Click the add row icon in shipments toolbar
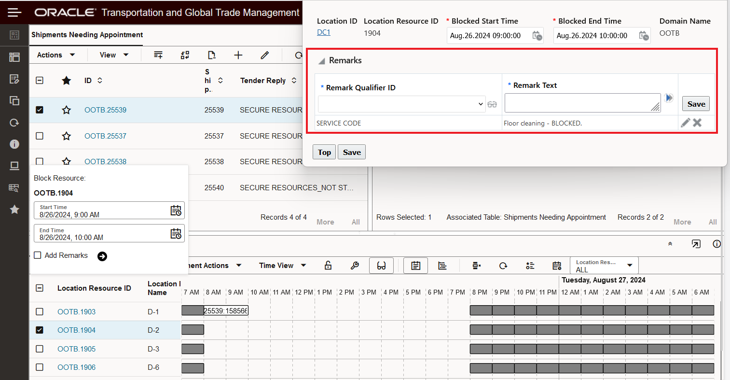730x380 pixels. tap(158, 55)
